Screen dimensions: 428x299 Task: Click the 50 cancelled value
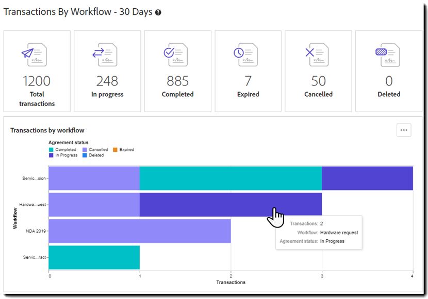click(318, 81)
